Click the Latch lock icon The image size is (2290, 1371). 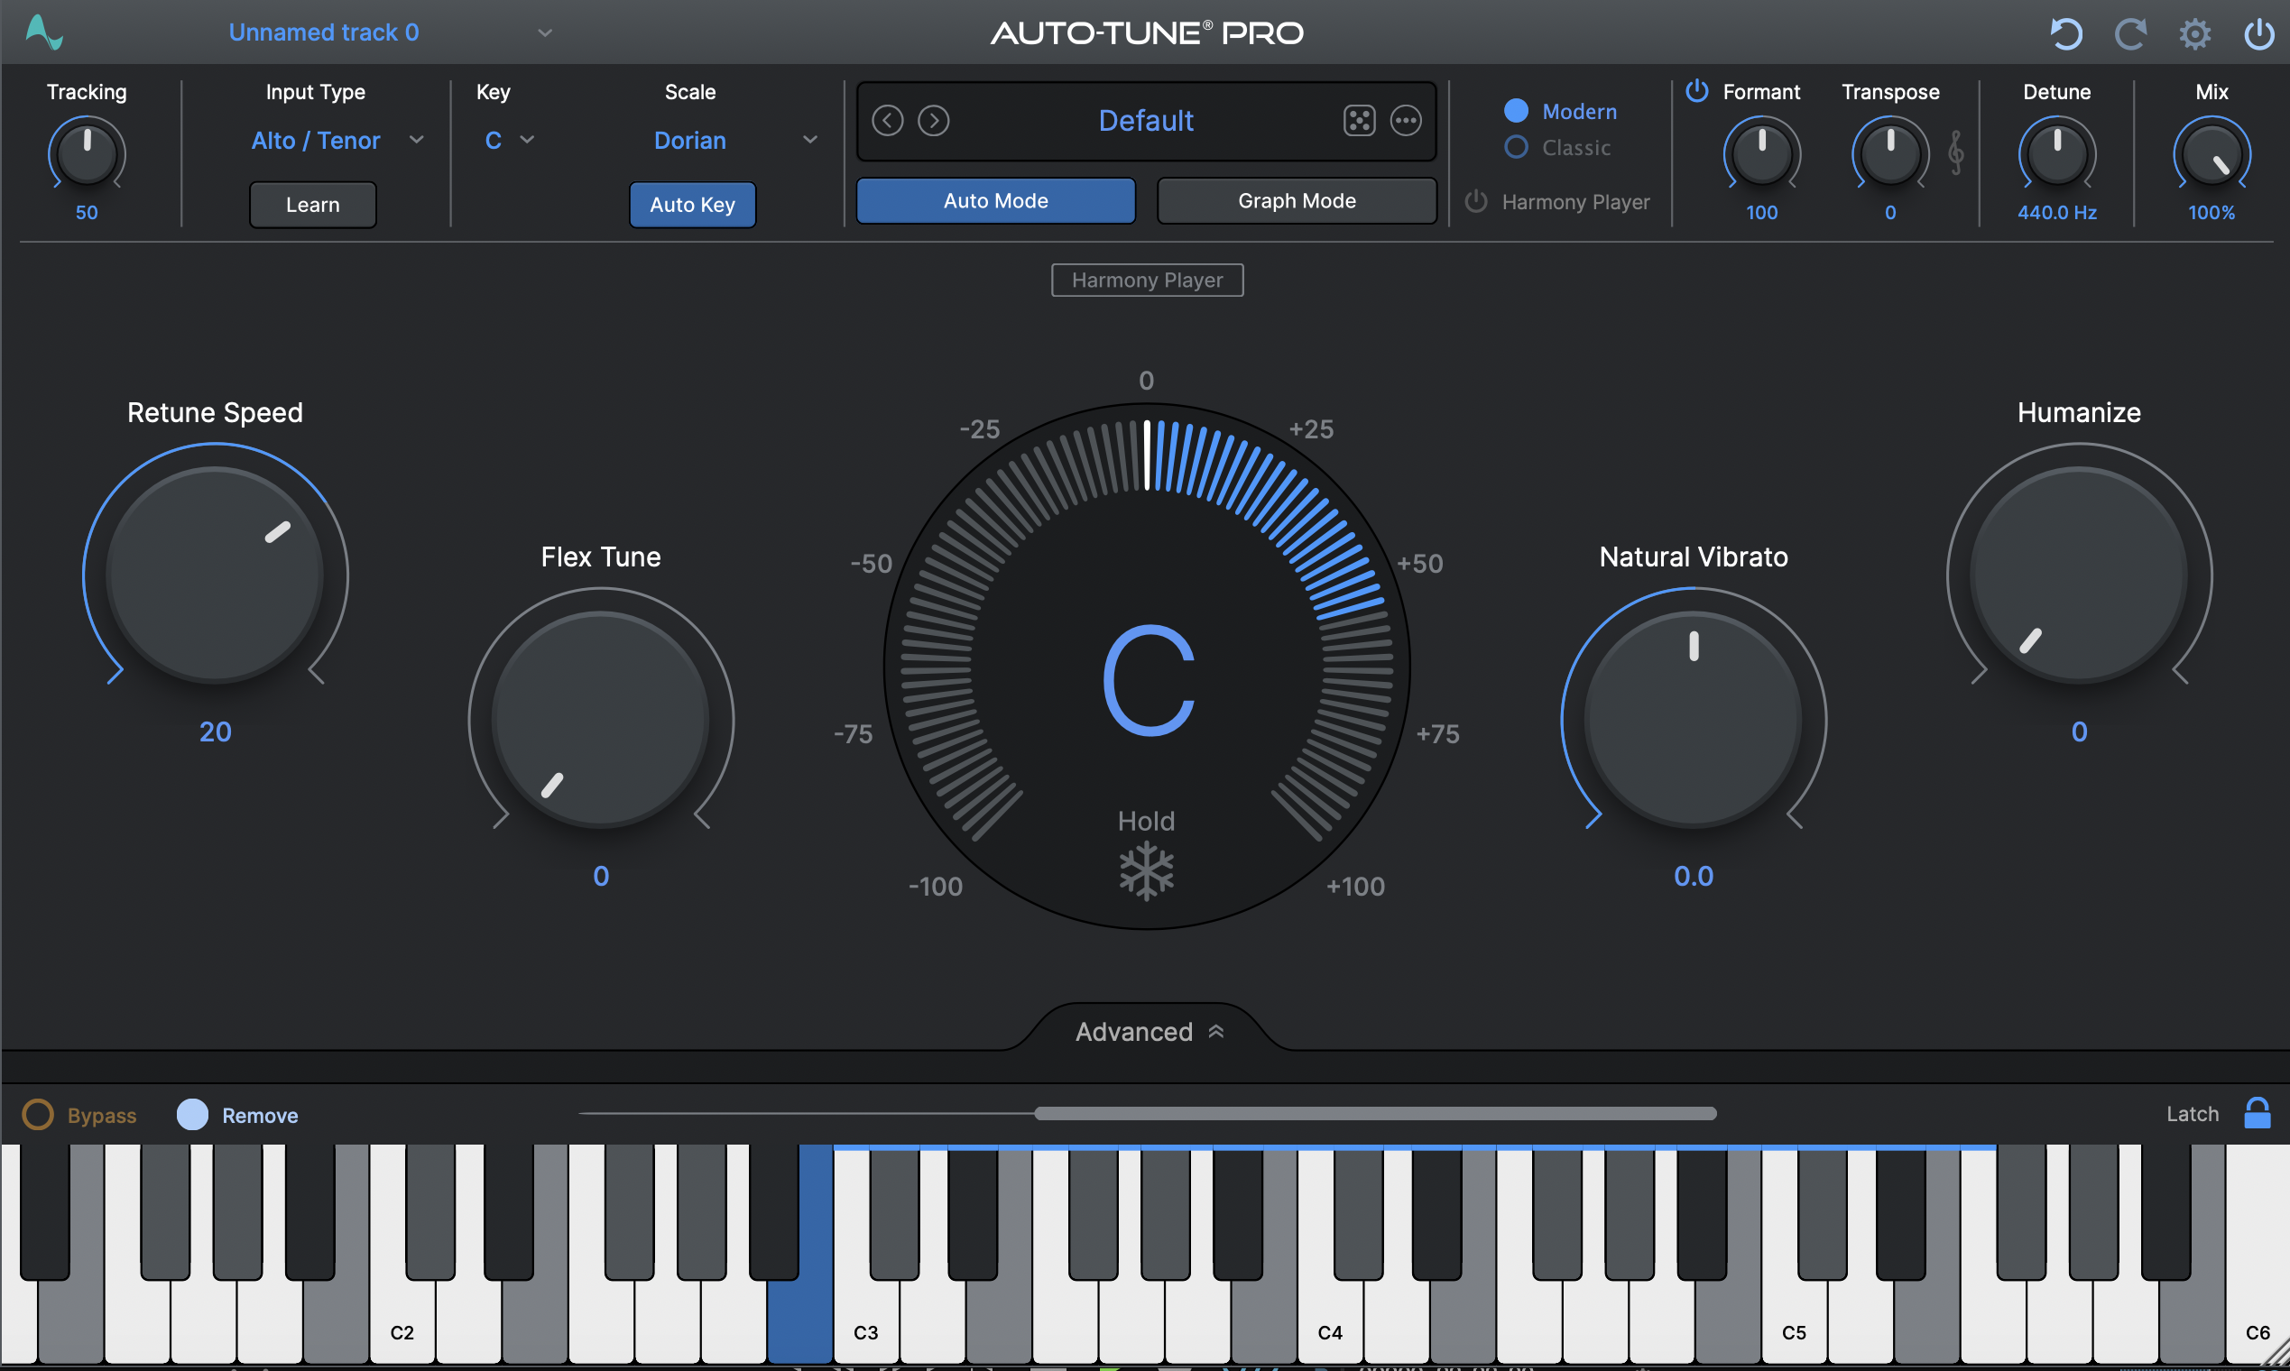[2257, 1113]
